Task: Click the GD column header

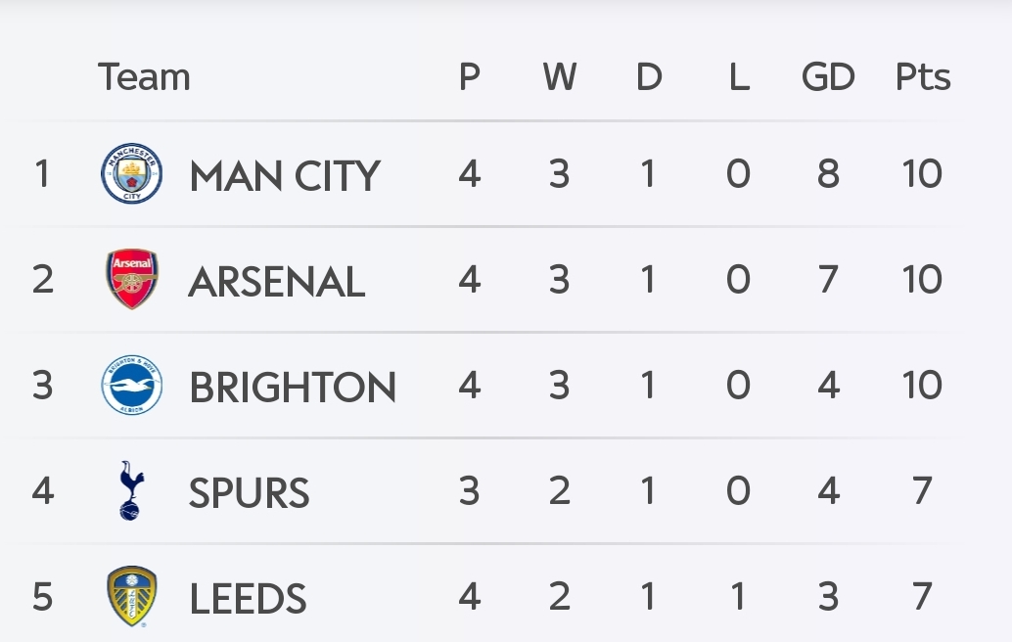Action: [x=828, y=76]
